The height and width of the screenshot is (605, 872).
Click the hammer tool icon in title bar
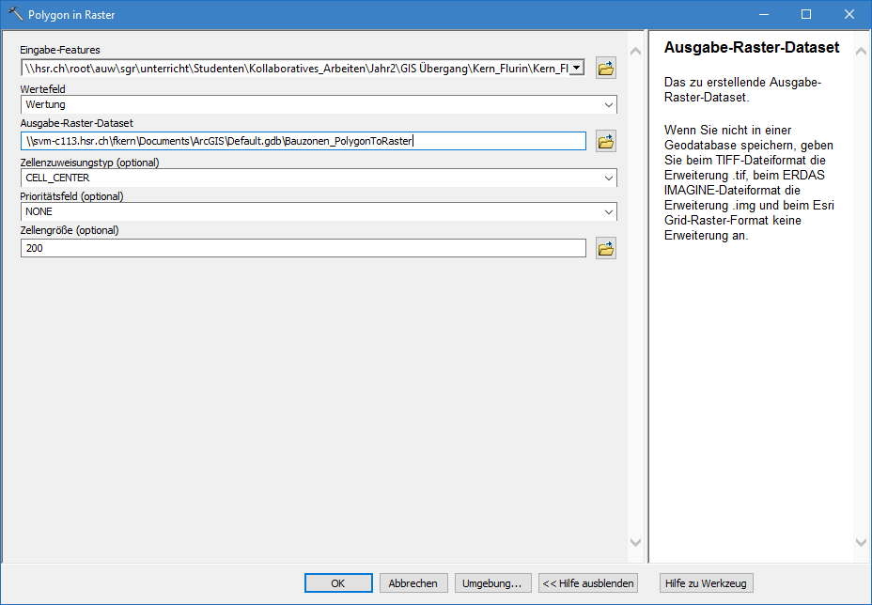tap(15, 15)
